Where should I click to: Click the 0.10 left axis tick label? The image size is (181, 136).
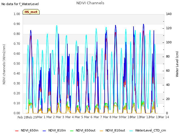point(17,103)
